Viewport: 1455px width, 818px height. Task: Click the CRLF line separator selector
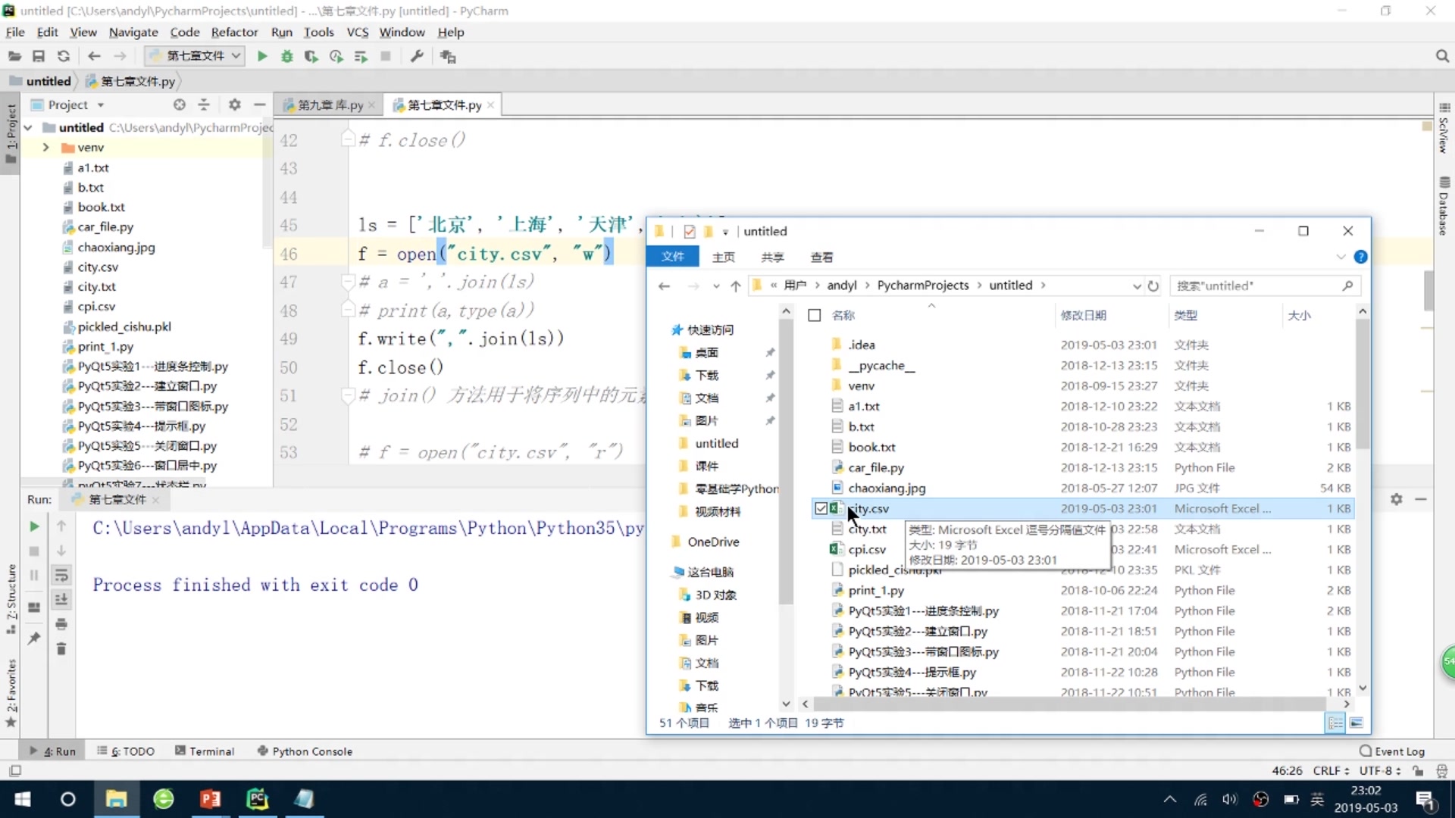click(x=1331, y=771)
